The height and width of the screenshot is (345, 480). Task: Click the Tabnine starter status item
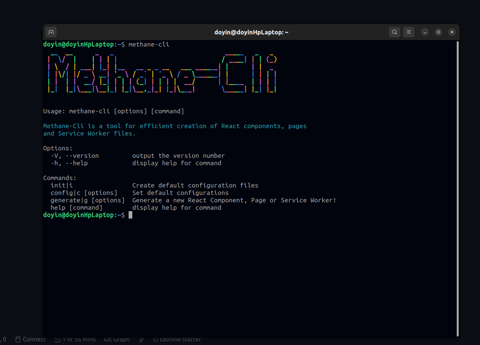(177, 339)
